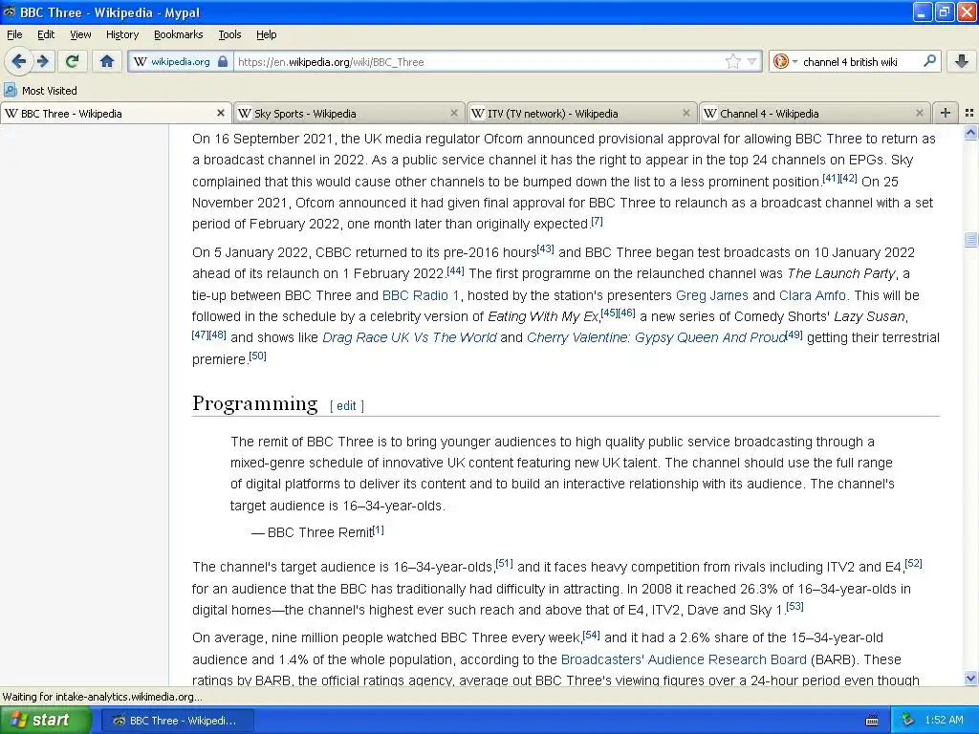Show site security padlock info

coord(223,61)
